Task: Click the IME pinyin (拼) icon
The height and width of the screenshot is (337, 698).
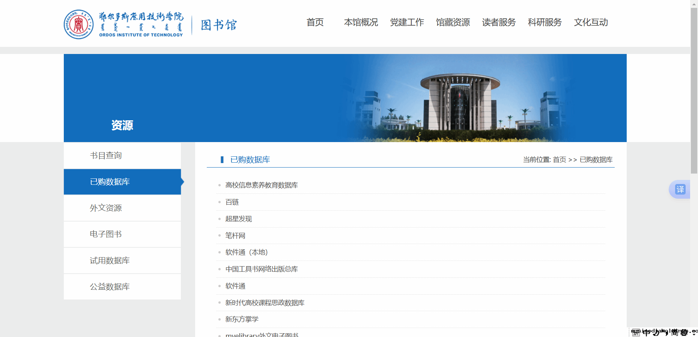Action: [636, 333]
